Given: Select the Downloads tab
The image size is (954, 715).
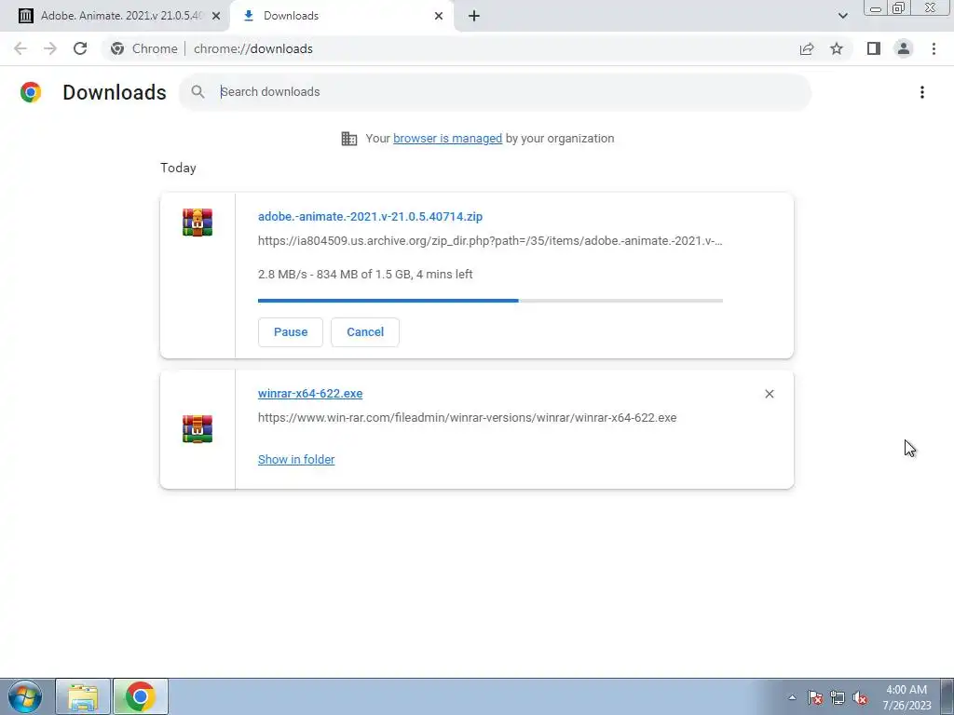Looking at the screenshot, I should coord(342,16).
